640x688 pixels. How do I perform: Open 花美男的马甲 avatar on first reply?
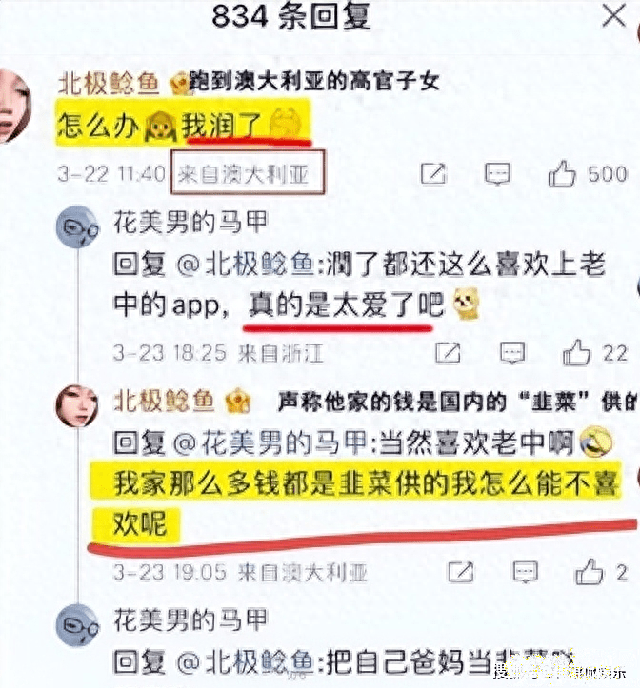(78, 227)
